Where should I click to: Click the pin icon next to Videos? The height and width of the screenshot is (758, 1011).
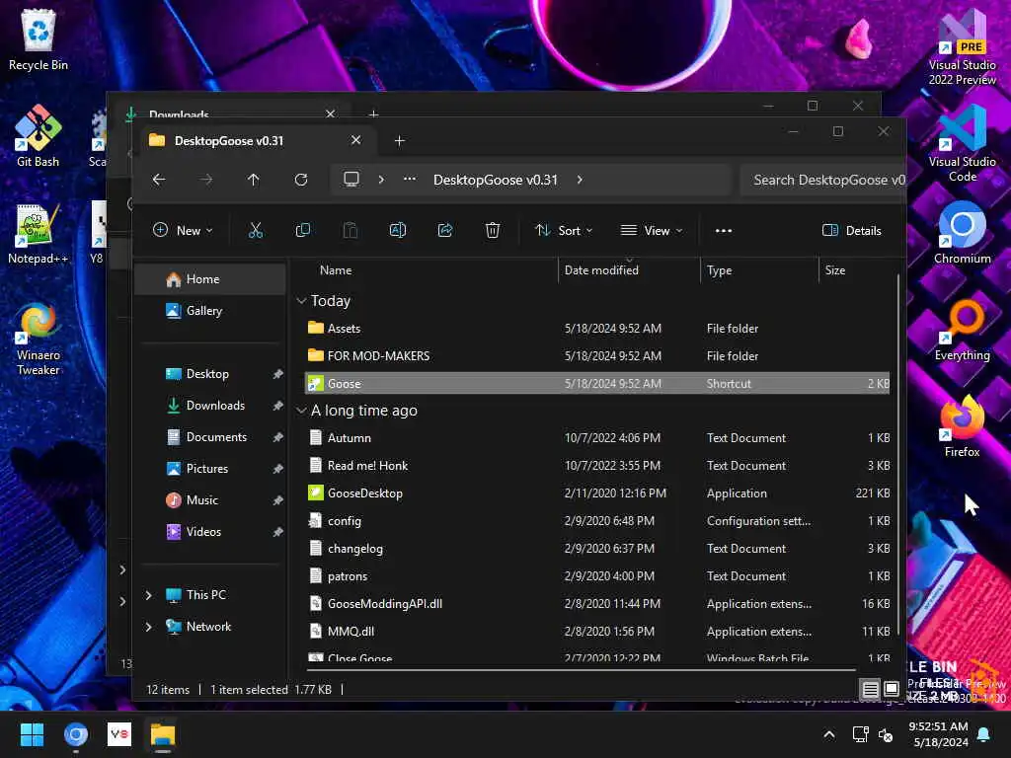tap(277, 532)
